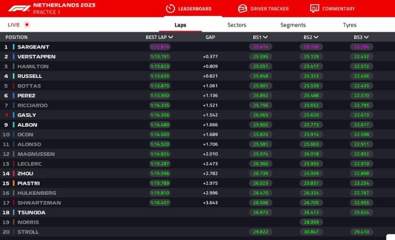Open the Leaderboard tab
Viewport: 395px width, 240px height.
coord(193,9)
